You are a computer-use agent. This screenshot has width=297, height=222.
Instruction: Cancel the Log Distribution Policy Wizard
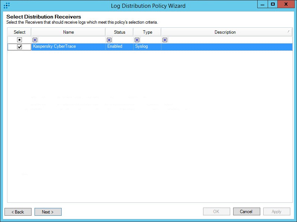(x=247, y=211)
